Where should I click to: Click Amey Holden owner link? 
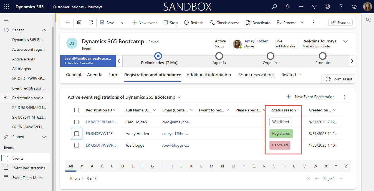tap(256, 41)
